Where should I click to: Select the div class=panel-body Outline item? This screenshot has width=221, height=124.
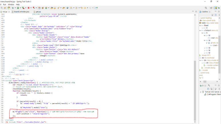(208, 20)
